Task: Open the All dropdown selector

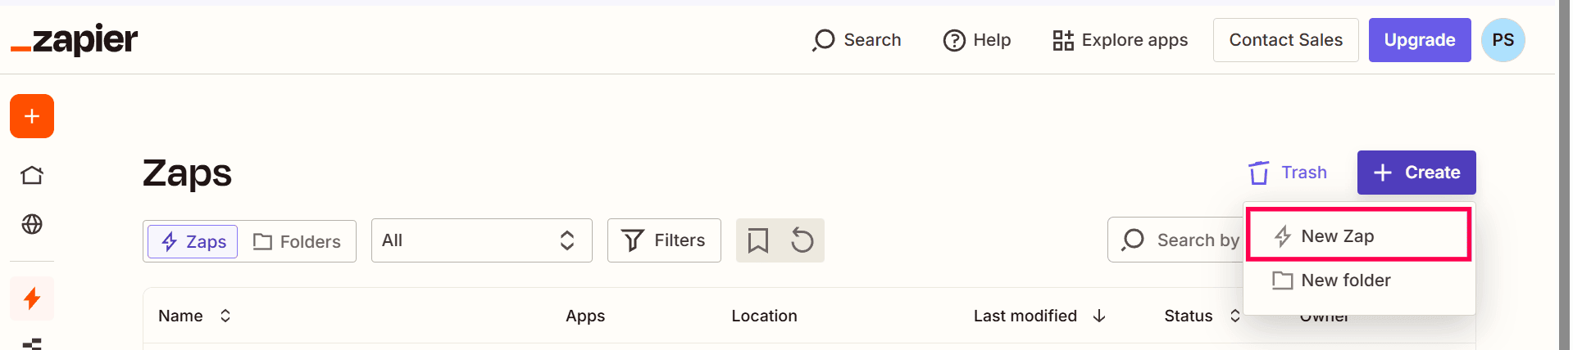Action: click(x=482, y=240)
